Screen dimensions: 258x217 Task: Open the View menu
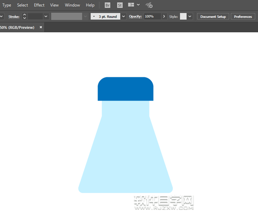(54, 5)
